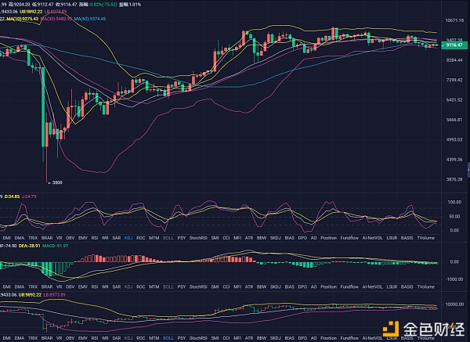This screenshot has height=342, width=470.
Task: Click the highlighted BOLL tab in the bottom row
Action: click(168, 338)
